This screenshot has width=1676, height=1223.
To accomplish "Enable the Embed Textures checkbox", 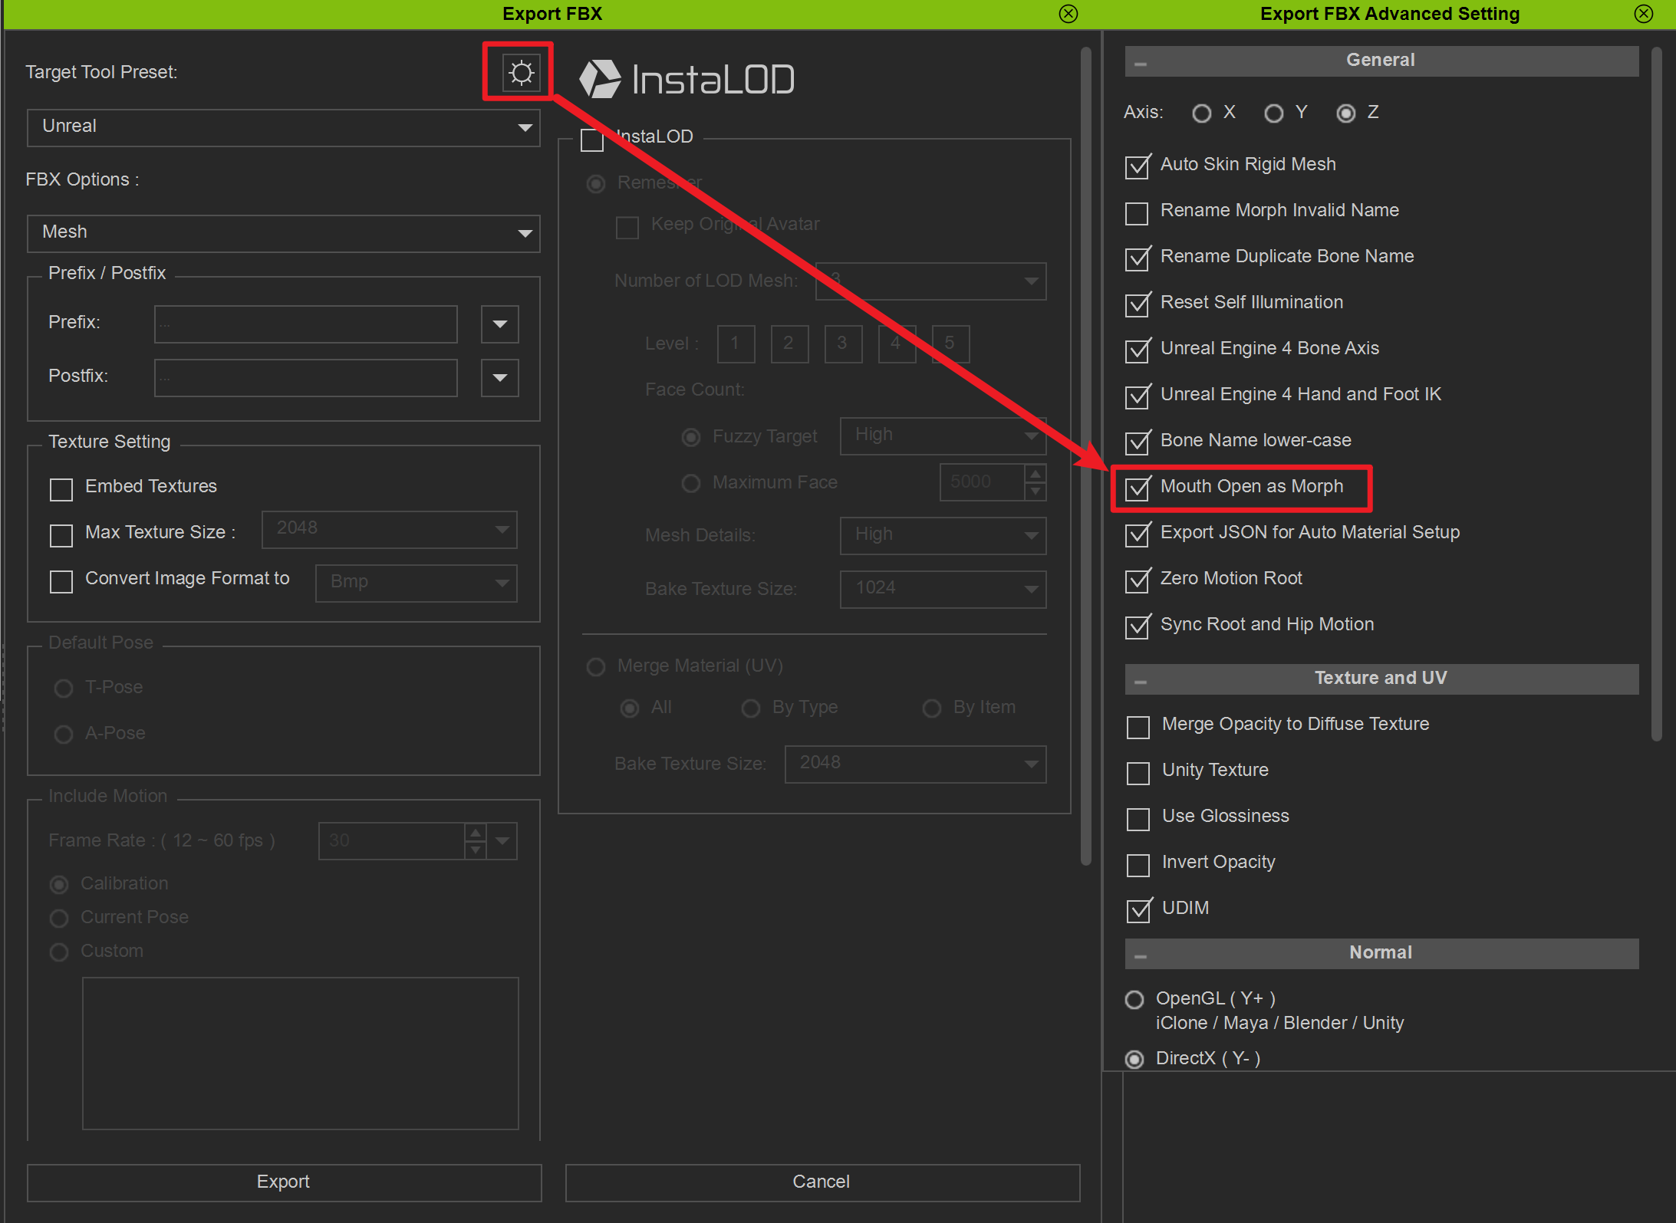I will coord(61,489).
